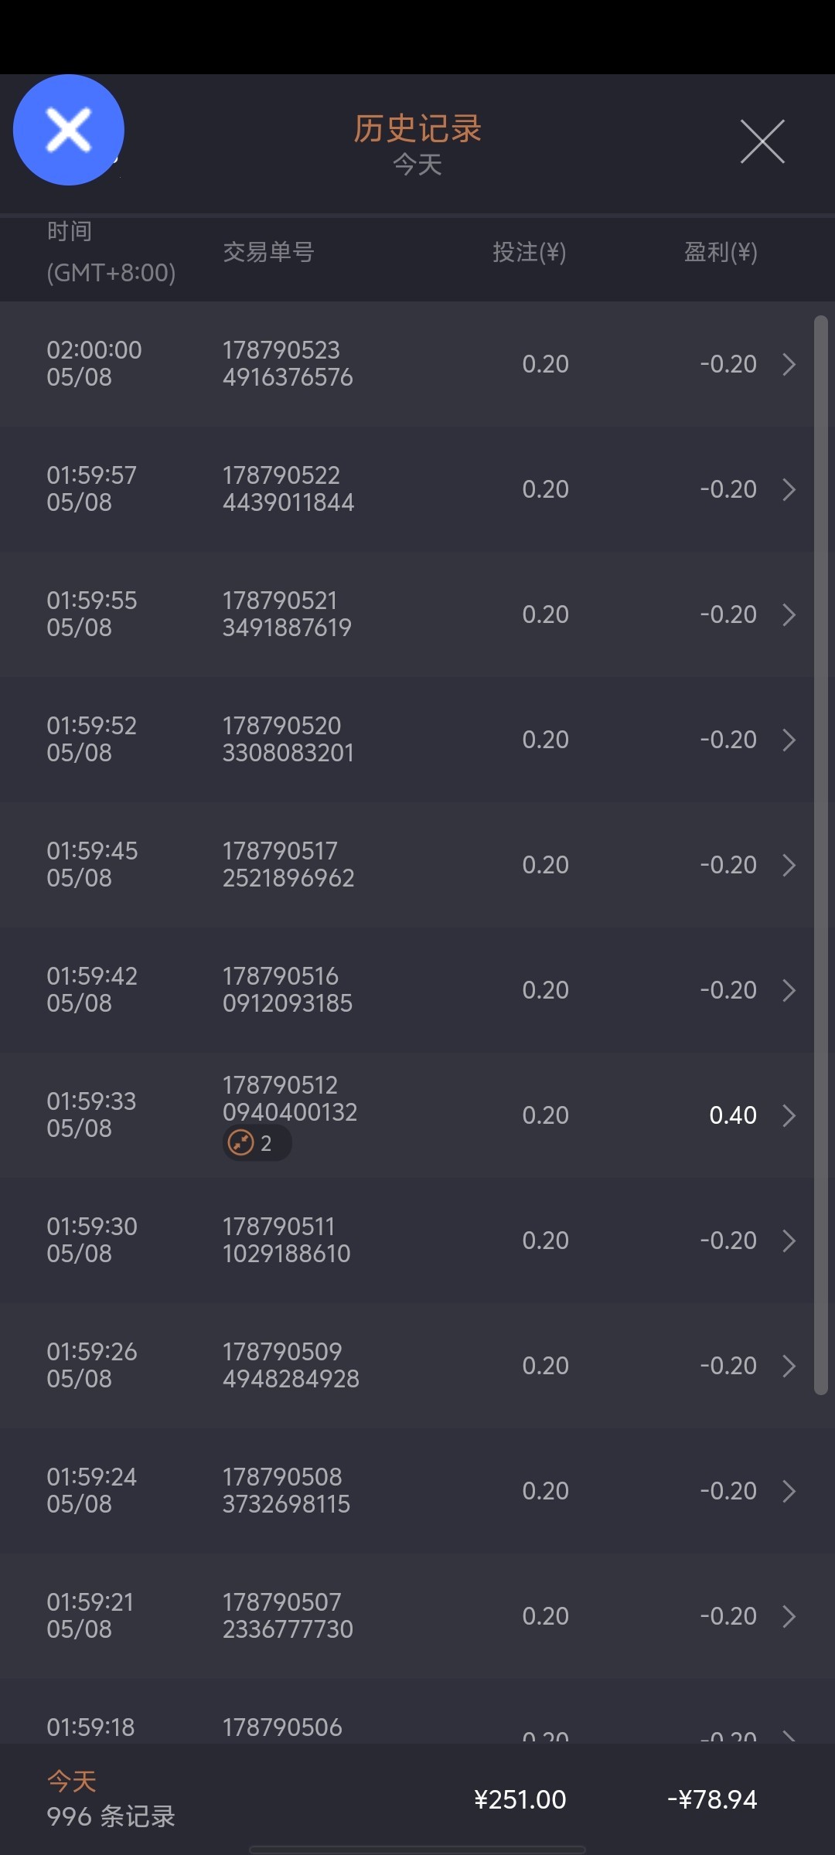Viewport: 835px width, 1855px height.
Task: Tap arrow on the 01:59:30 record
Action: [x=789, y=1241]
